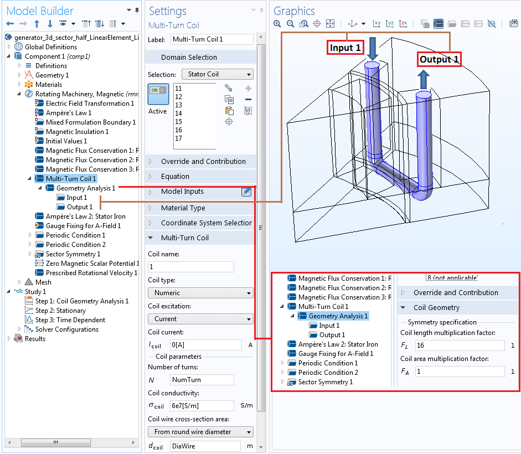This screenshot has width=521, height=454.
Task: Click the Paste Selection clipboard icon
Action: (x=229, y=111)
